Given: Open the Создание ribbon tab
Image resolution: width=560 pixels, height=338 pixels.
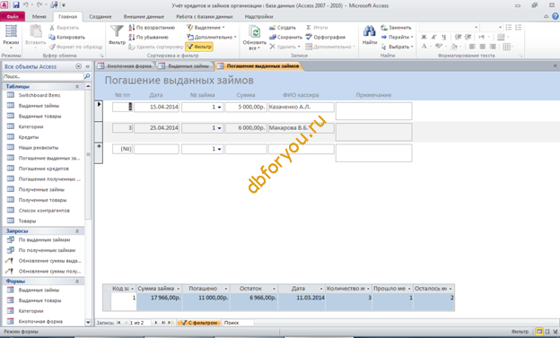Looking at the screenshot, I should tap(101, 16).
